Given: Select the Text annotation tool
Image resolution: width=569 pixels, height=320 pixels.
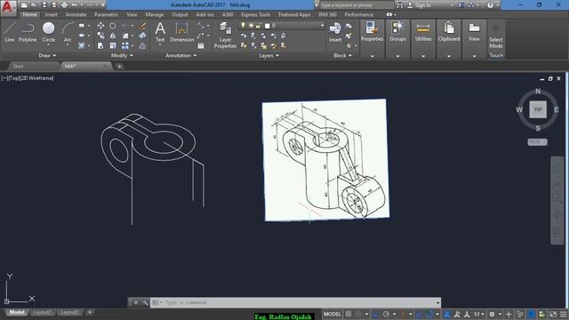Looking at the screenshot, I should 160,33.
